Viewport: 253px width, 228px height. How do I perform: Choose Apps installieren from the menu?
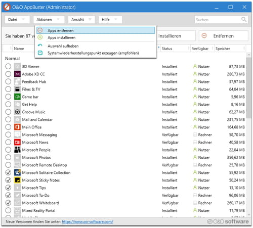pyautogui.click(x=96, y=37)
